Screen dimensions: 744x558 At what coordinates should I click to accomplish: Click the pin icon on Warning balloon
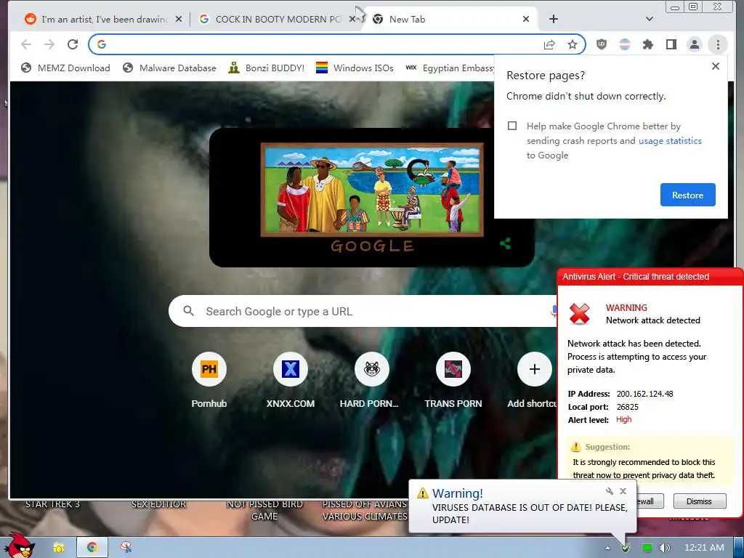tap(610, 491)
